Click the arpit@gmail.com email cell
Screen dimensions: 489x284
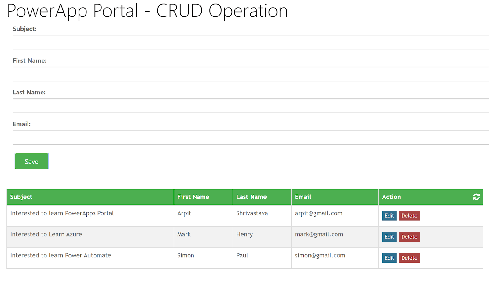coord(335,216)
